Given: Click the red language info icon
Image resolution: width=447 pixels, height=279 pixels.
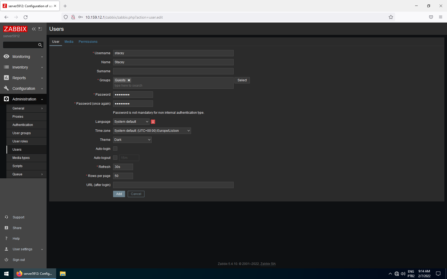Looking at the screenshot, I should click(153, 122).
